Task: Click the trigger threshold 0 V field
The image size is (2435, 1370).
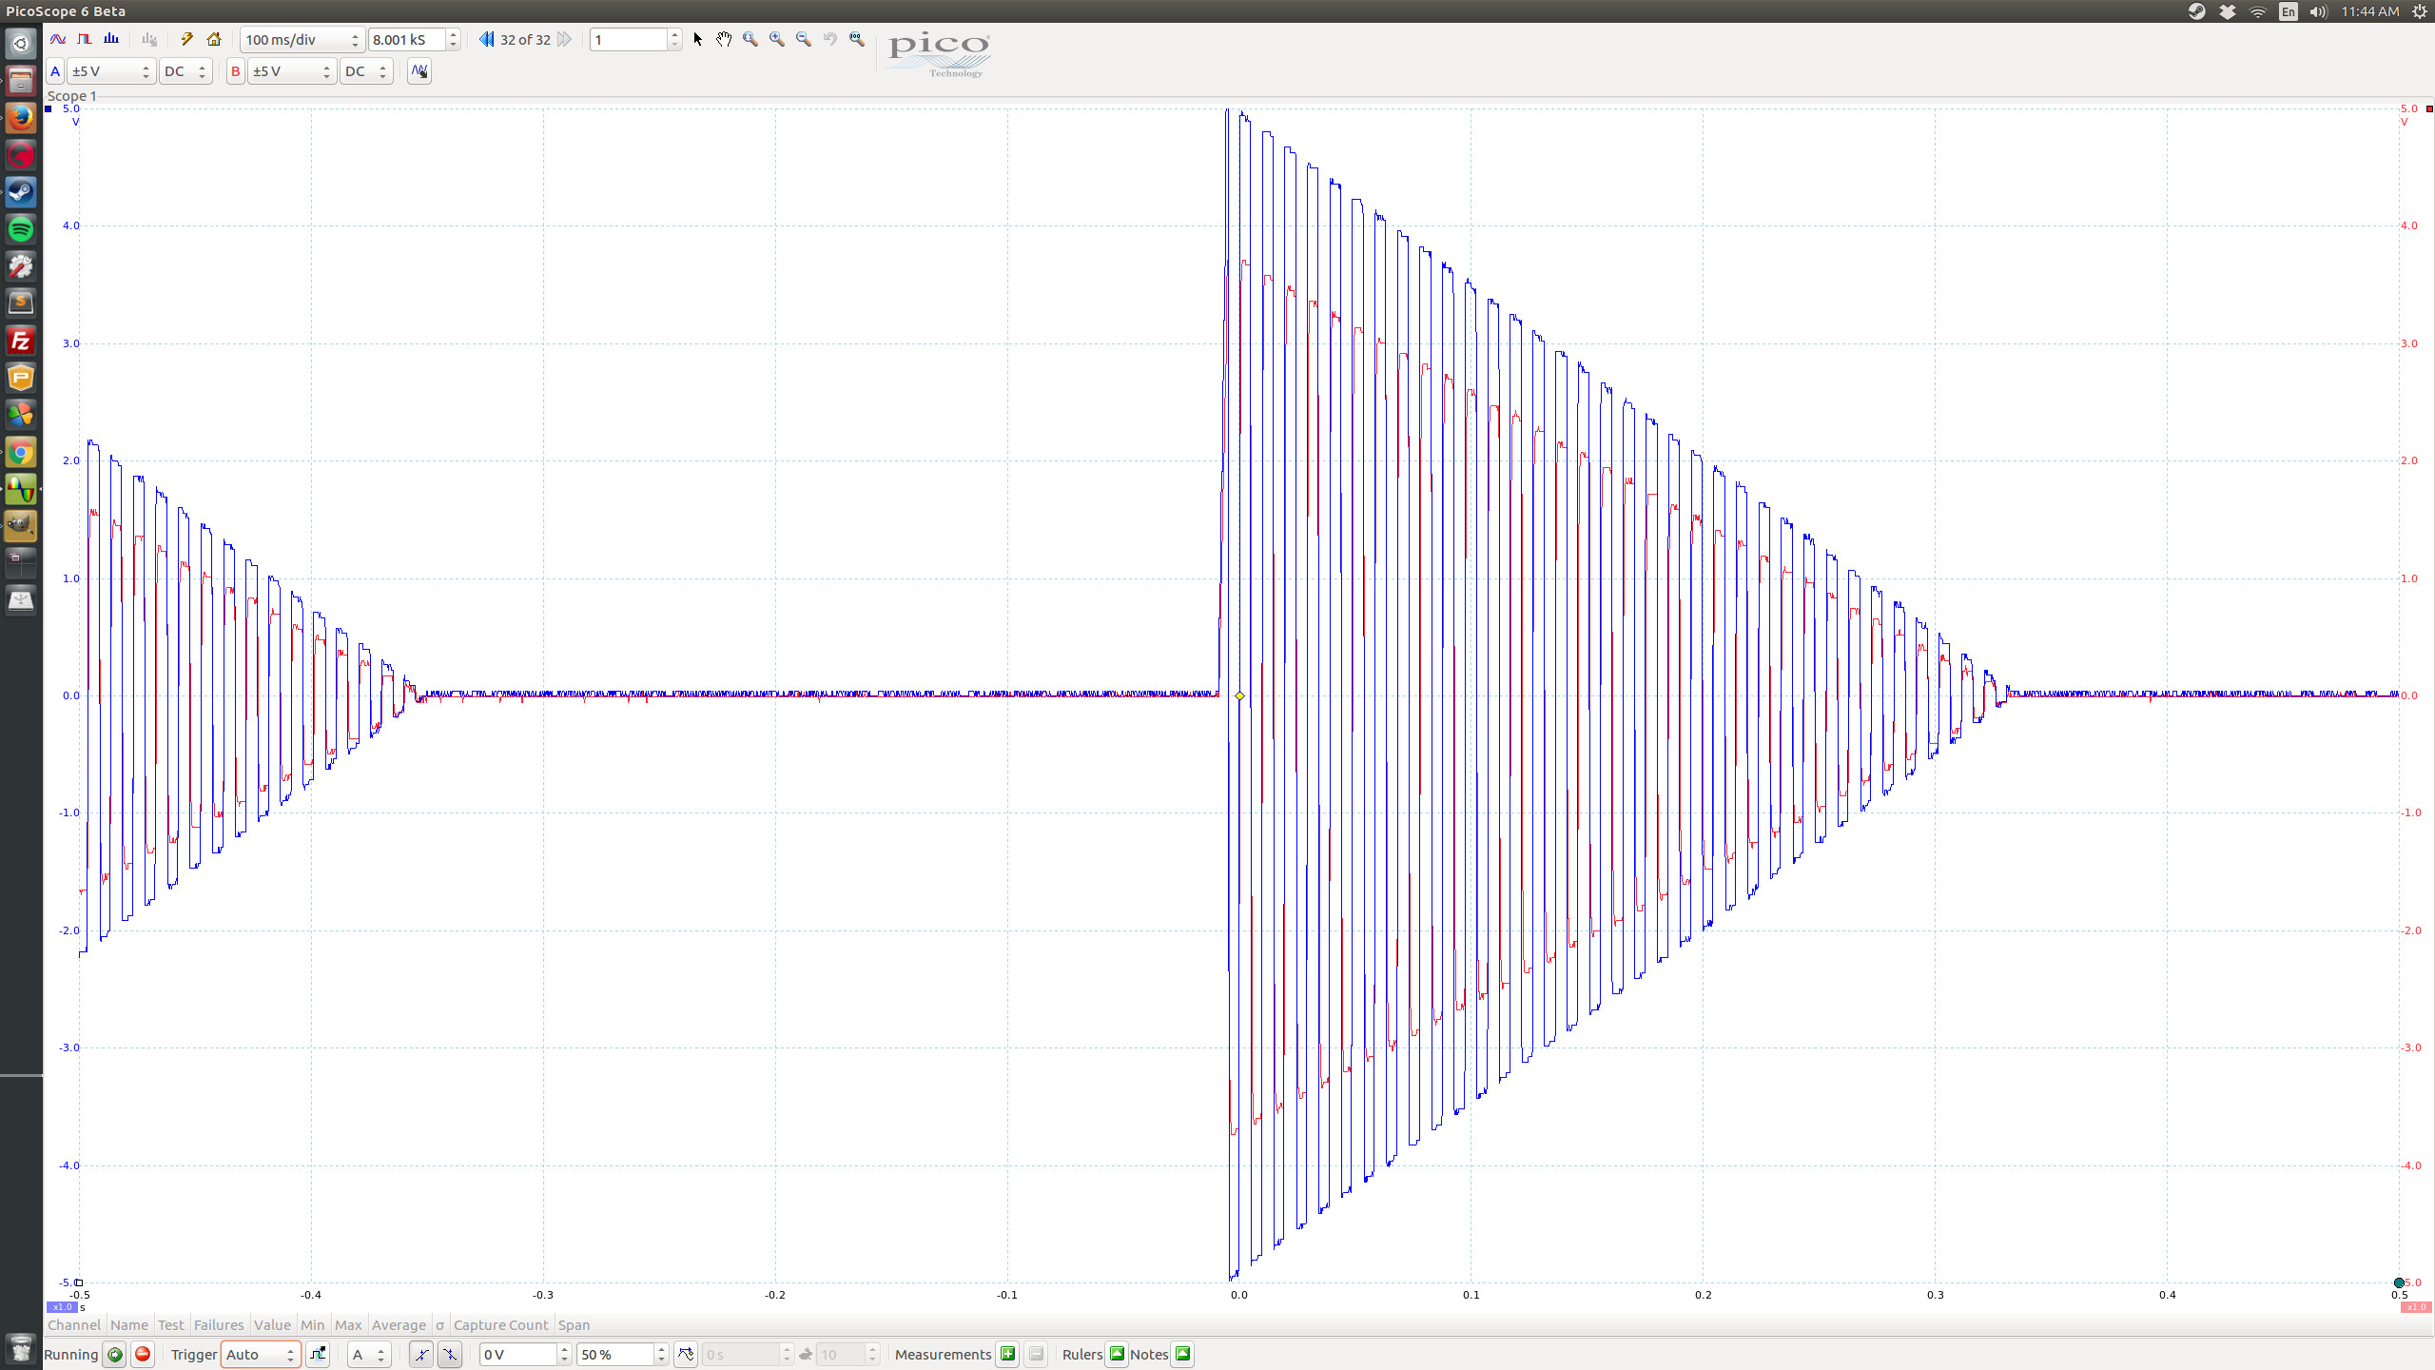Action: [518, 1354]
